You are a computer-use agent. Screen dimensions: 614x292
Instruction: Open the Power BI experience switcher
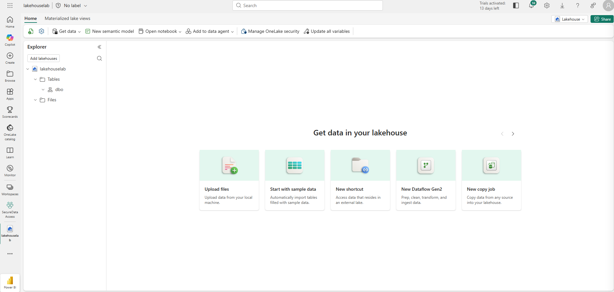(x=10, y=283)
